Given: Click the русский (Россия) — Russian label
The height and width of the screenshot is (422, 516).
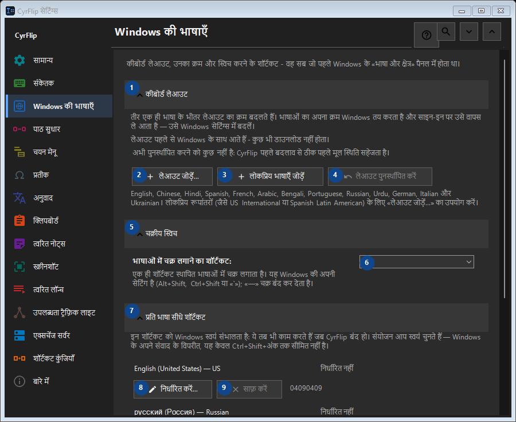Looking at the screenshot, I should [181, 412].
